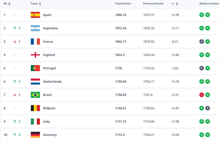This screenshot has height=141, width=220.
Task: Click the France flag icon
Action: pyautogui.click(x=35, y=42)
